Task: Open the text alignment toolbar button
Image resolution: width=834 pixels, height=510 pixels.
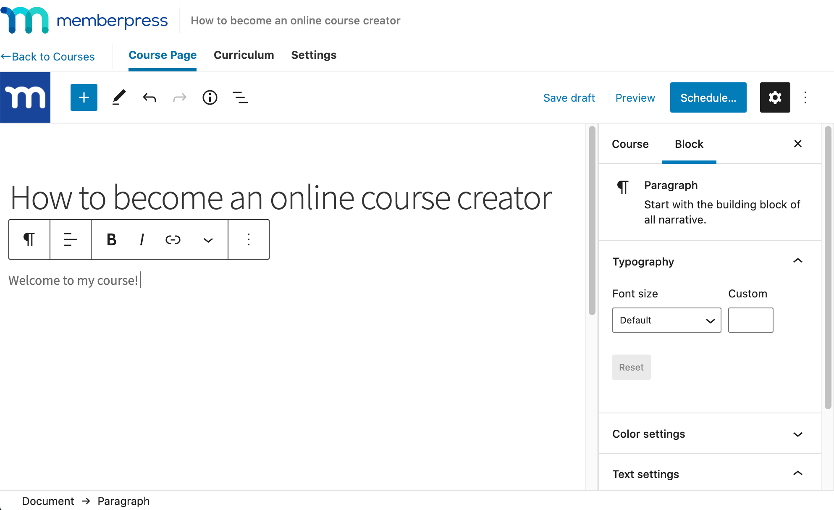Action: (70, 239)
